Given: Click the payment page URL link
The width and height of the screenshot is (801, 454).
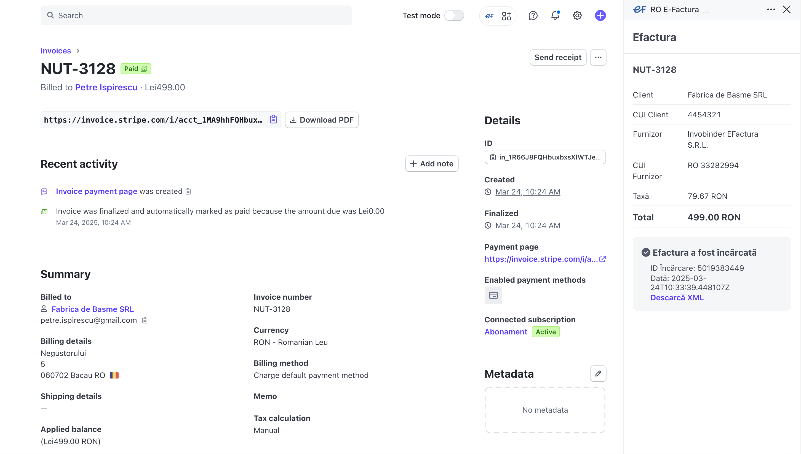Looking at the screenshot, I should click(x=541, y=259).
